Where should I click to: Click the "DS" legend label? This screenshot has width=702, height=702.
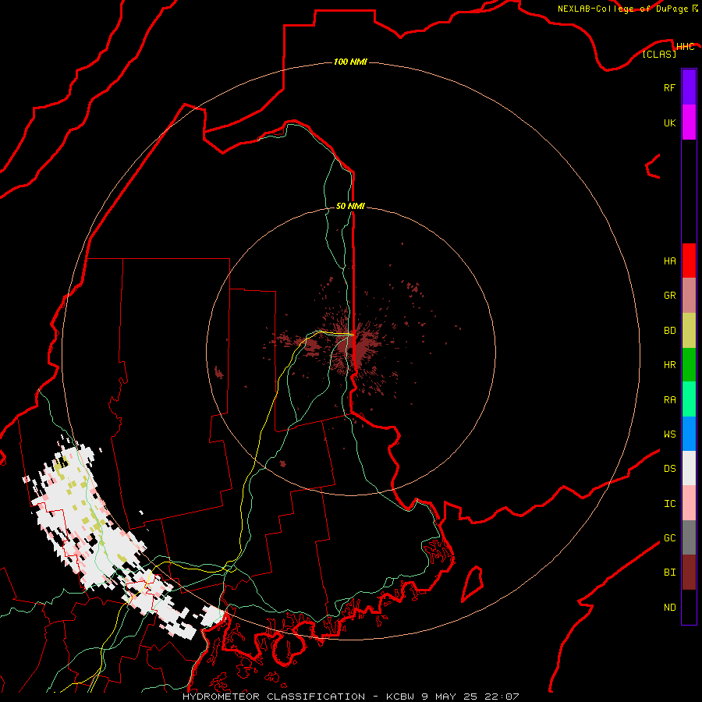[669, 469]
